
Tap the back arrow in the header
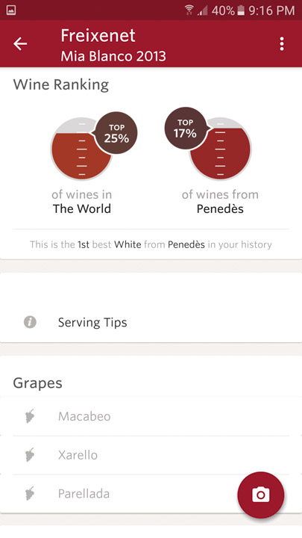(20, 44)
